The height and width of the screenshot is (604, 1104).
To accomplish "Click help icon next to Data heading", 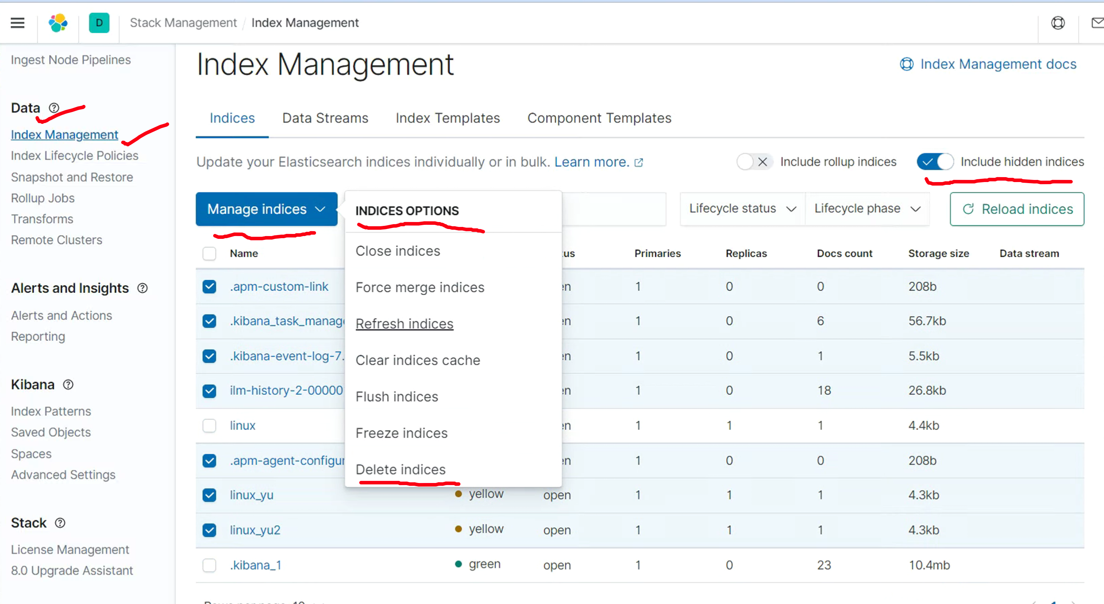I will tap(54, 108).
